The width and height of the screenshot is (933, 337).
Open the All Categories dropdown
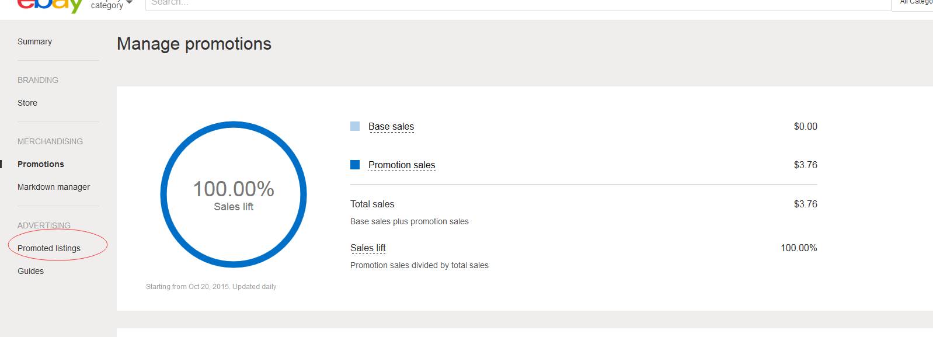pyautogui.click(x=913, y=4)
